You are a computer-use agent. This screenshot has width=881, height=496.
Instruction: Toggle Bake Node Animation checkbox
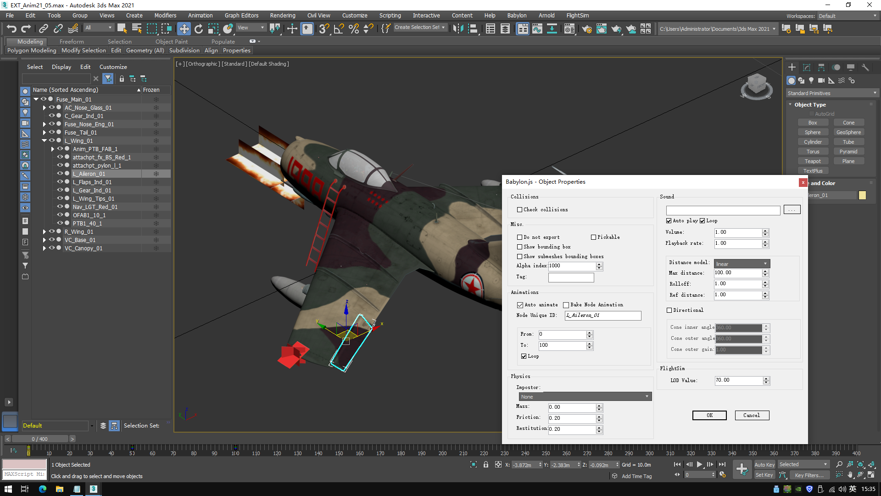[566, 305]
